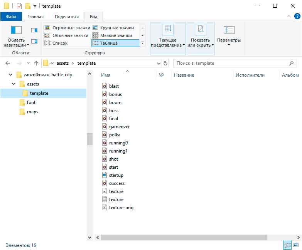This screenshot has height=250, width=302.
Task: Open Quick Access Toolbar customize dropdown
Action: [35, 7]
